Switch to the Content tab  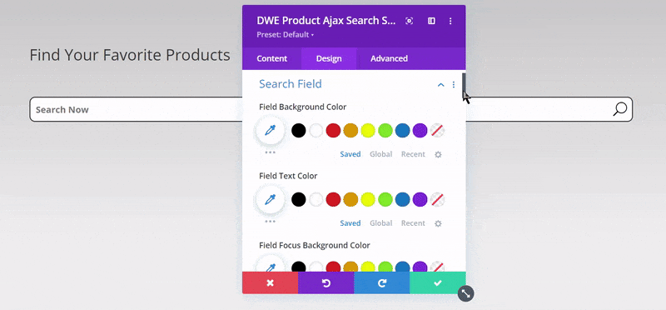[272, 58]
